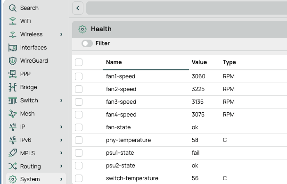
Task: Click the WireGuard shield icon
Action: (x=13, y=61)
